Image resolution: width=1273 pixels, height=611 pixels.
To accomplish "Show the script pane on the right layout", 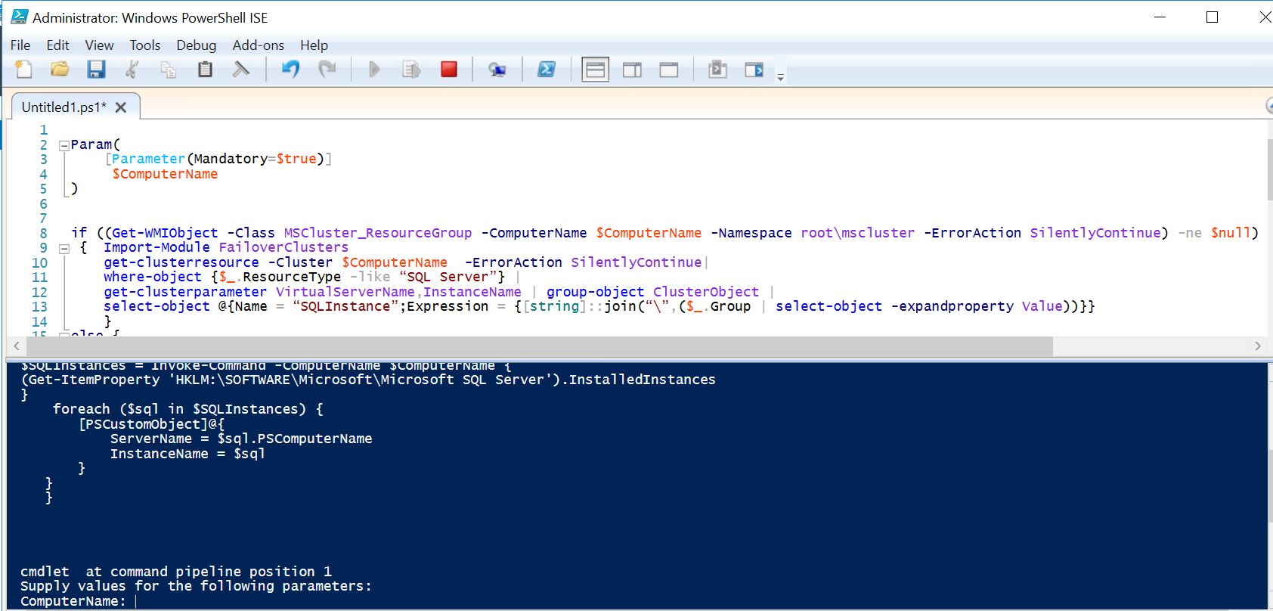I will [633, 70].
